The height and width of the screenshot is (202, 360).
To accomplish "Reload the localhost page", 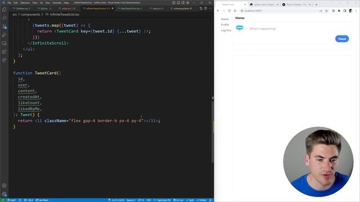I will (229, 11).
